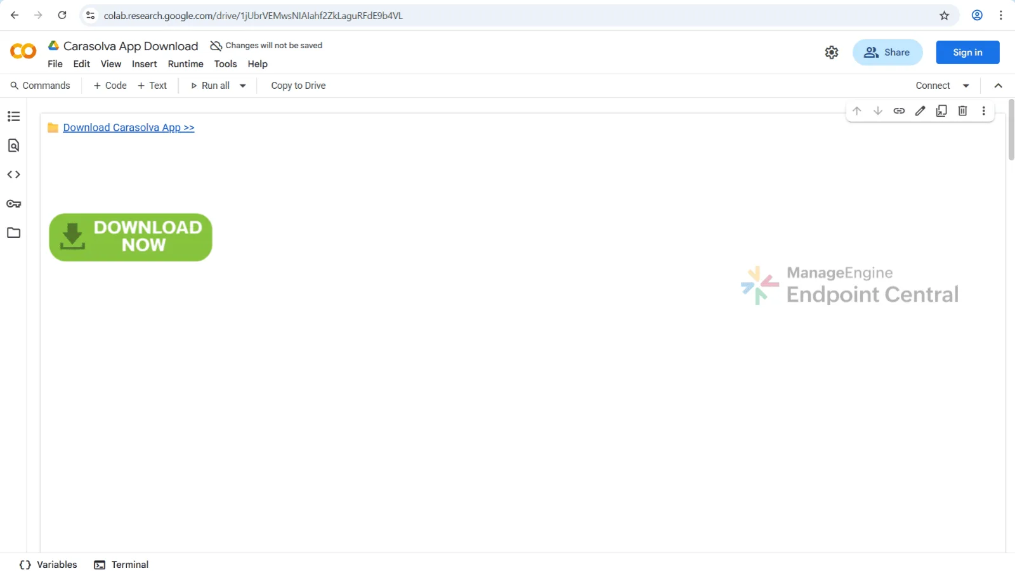Click the Share button
The height and width of the screenshot is (571, 1015).
click(x=887, y=53)
